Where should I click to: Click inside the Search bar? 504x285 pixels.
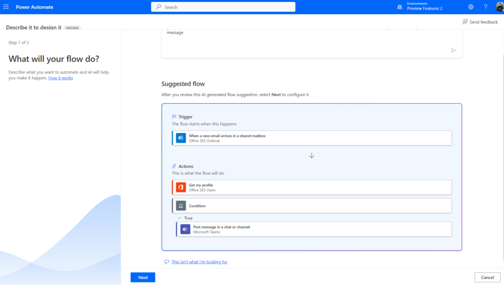pos(223,6)
